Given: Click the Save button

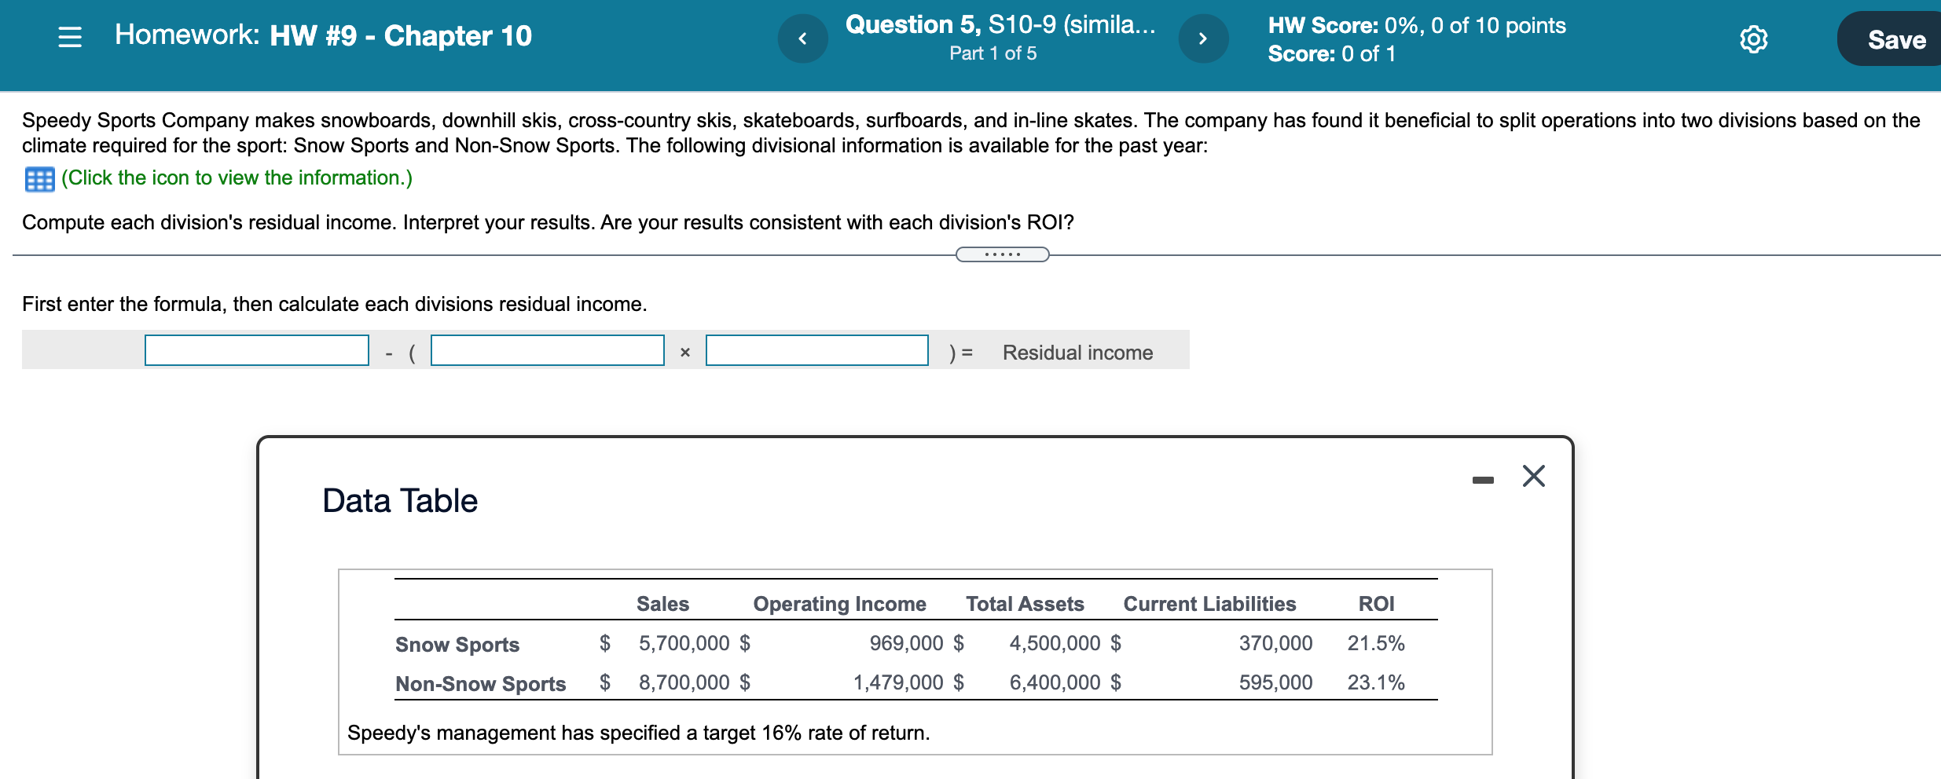Looking at the screenshot, I should 1895,39.
